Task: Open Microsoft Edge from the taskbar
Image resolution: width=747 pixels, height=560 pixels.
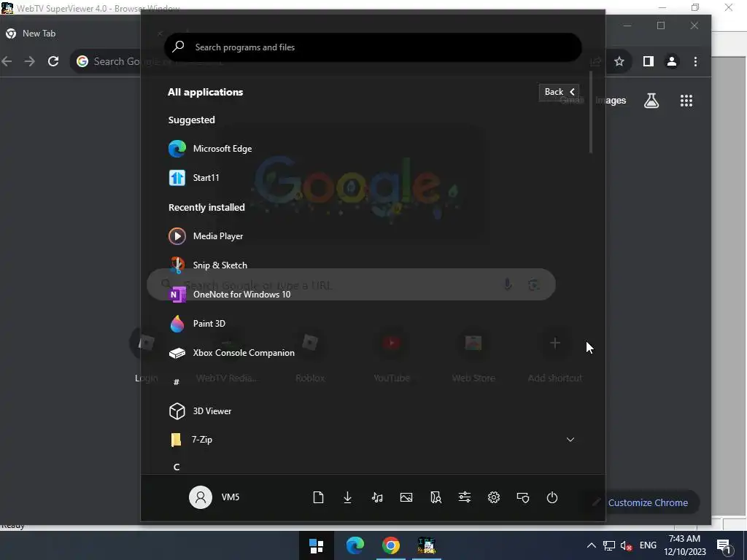Action: (355, 545)
